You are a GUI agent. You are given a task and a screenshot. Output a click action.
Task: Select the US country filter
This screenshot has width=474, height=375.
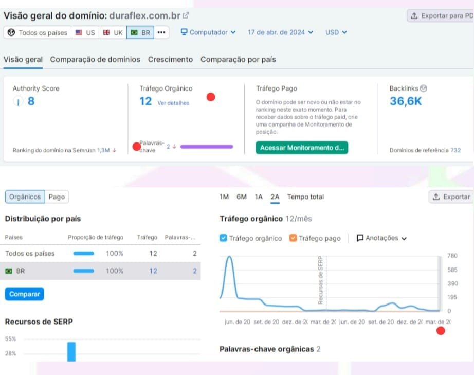pyautogui.click(x=85, y=32)
